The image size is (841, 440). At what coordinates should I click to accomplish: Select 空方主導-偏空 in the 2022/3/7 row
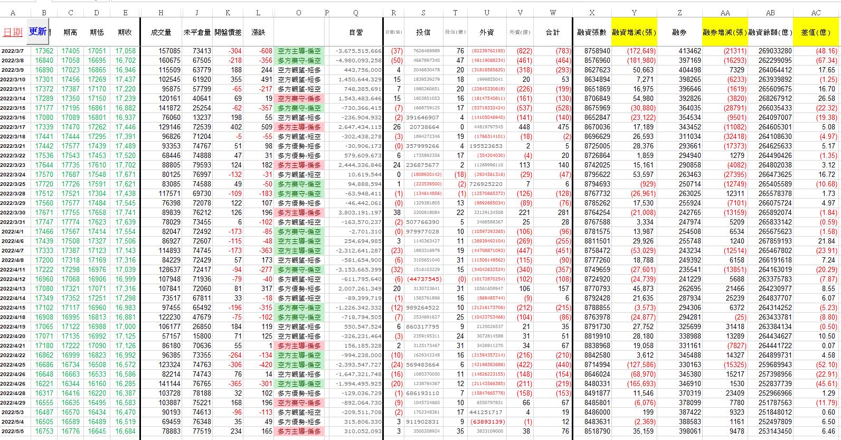(x=299, y=51)
